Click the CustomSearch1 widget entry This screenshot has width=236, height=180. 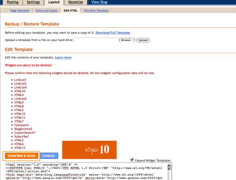click(25, 132)
